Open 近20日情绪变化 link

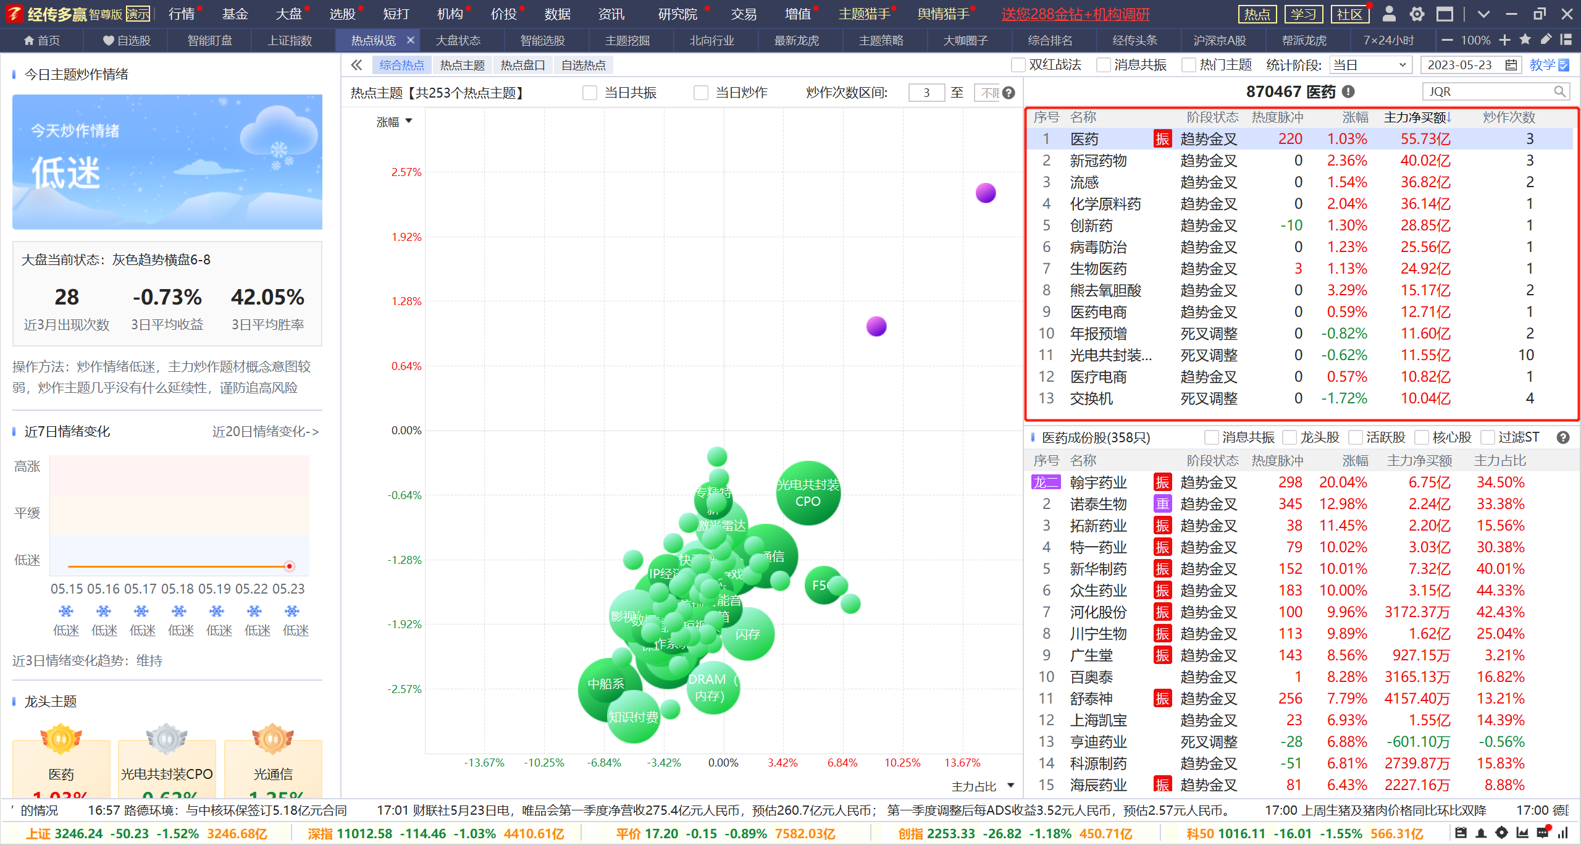pyautogui.click(x=266, y=431)
